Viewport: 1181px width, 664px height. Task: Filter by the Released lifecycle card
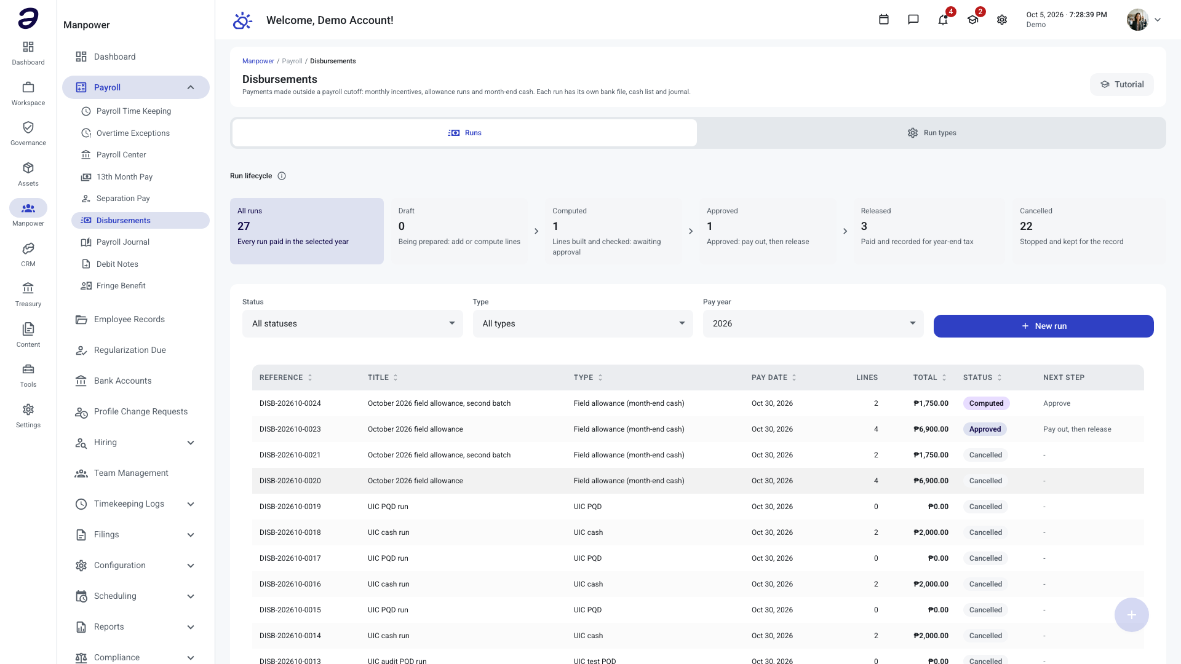coord(929,231)
